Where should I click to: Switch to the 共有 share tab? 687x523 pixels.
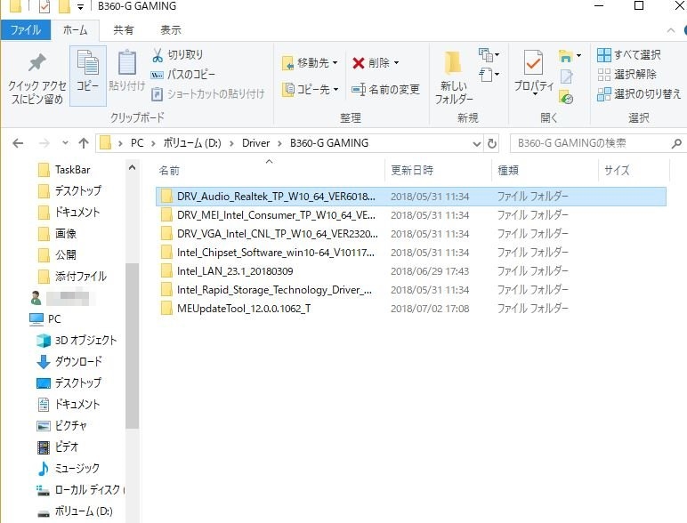123,30
